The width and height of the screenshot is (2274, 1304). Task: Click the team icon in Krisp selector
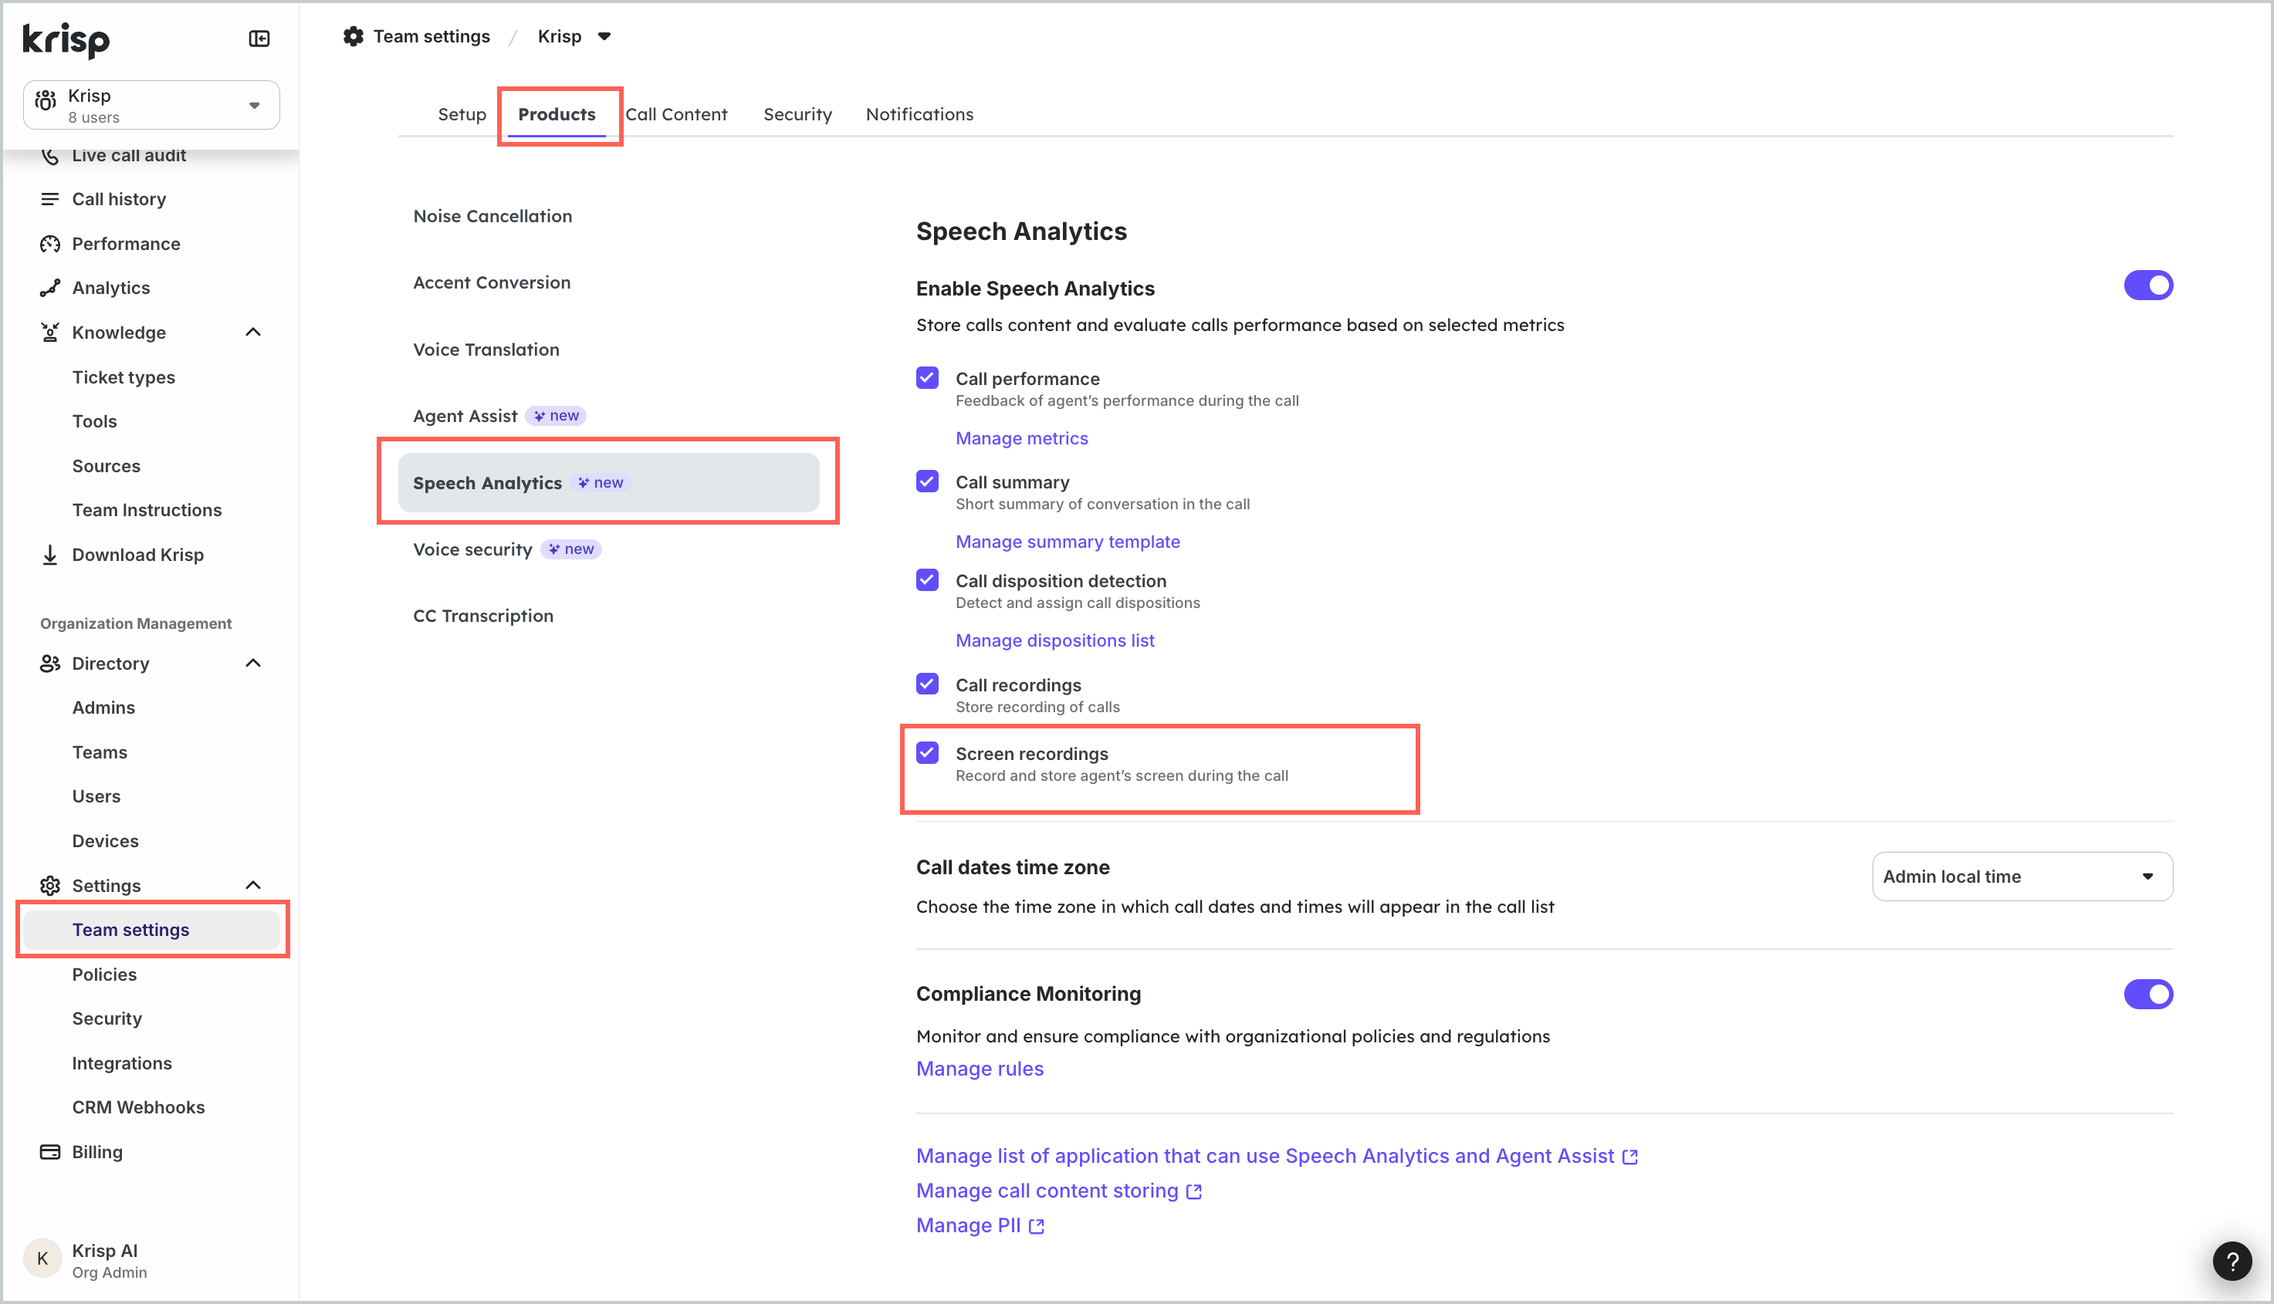click(x=46, y=100)
